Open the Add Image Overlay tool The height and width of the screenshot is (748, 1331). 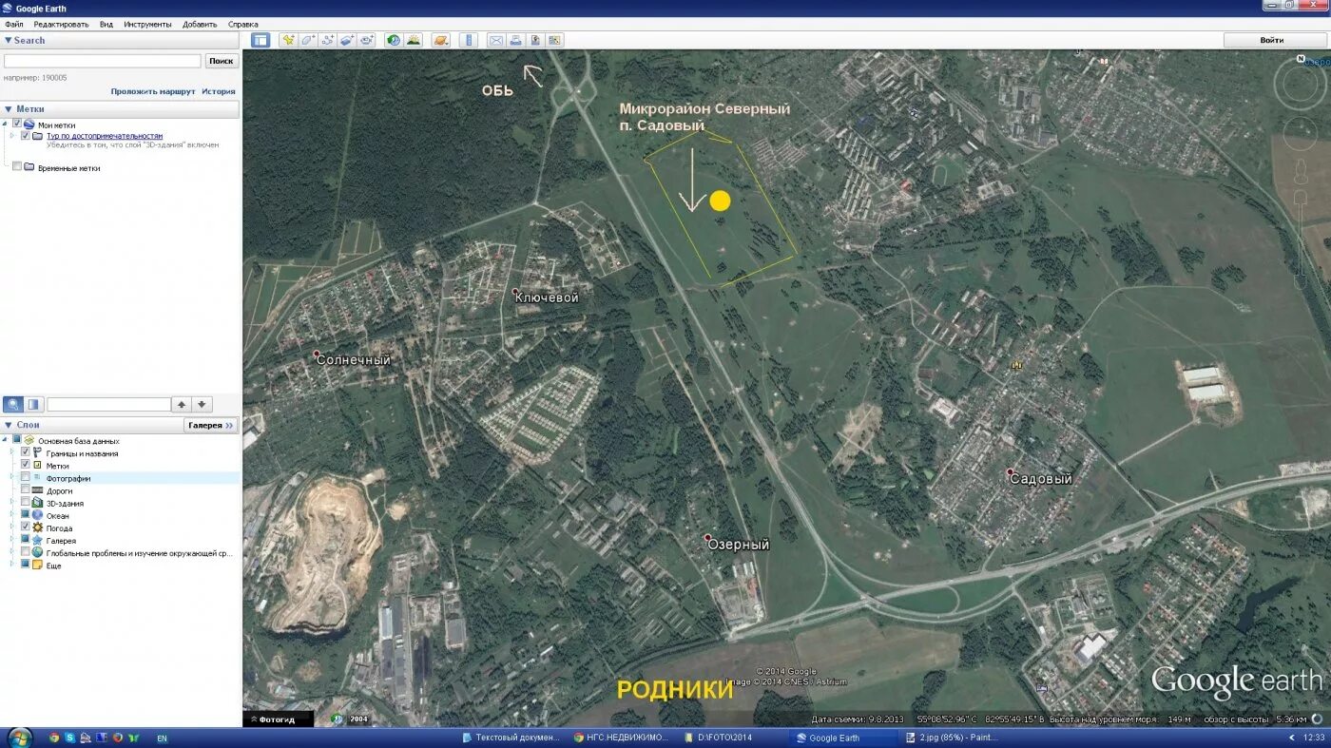[x=346, y=40]
